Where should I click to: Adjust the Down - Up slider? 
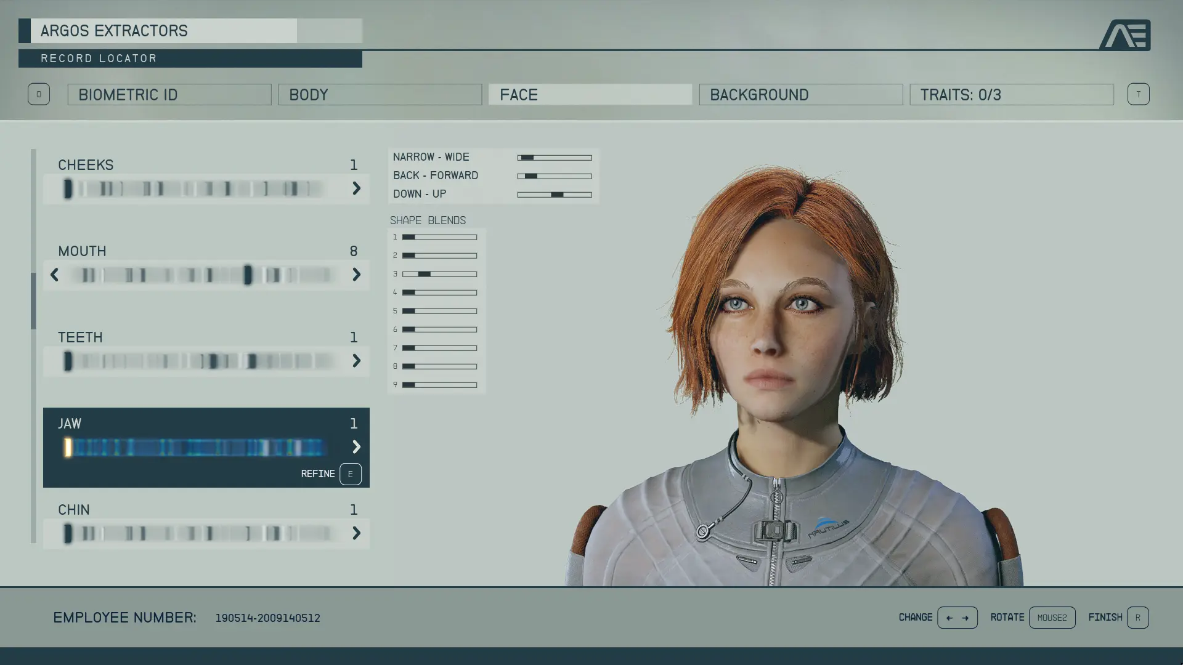coord(555,195)
